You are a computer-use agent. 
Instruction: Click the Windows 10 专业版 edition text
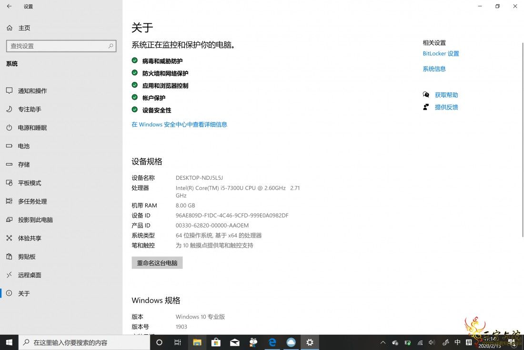[x=200, y=317]
